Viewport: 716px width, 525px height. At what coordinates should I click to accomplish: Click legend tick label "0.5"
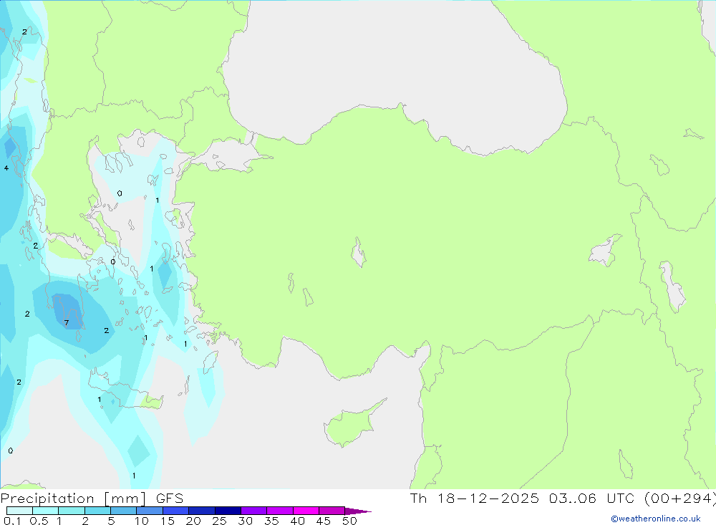(x=39, y=521)
